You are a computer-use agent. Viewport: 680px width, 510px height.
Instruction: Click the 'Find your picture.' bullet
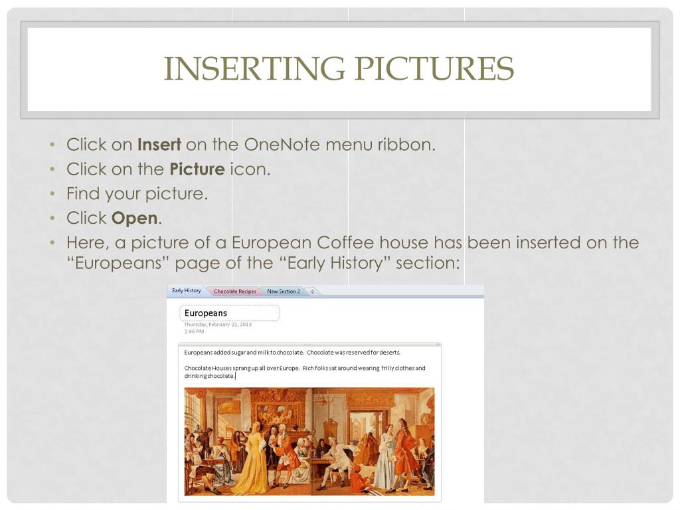click(137, 193)
